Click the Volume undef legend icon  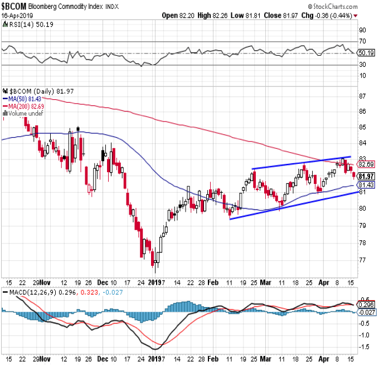(5, 113)
